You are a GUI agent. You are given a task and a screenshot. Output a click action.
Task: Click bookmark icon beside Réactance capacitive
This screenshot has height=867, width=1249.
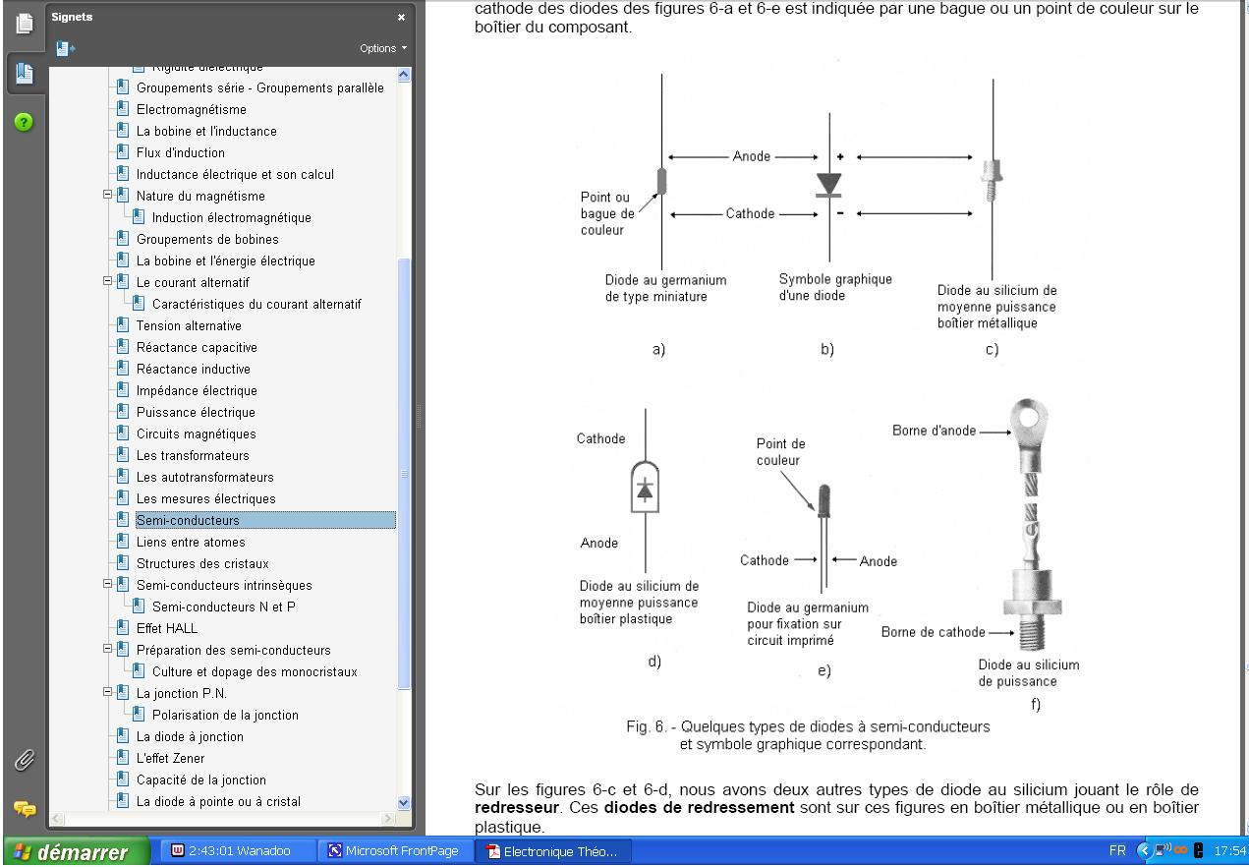click(x=123, y=347)
